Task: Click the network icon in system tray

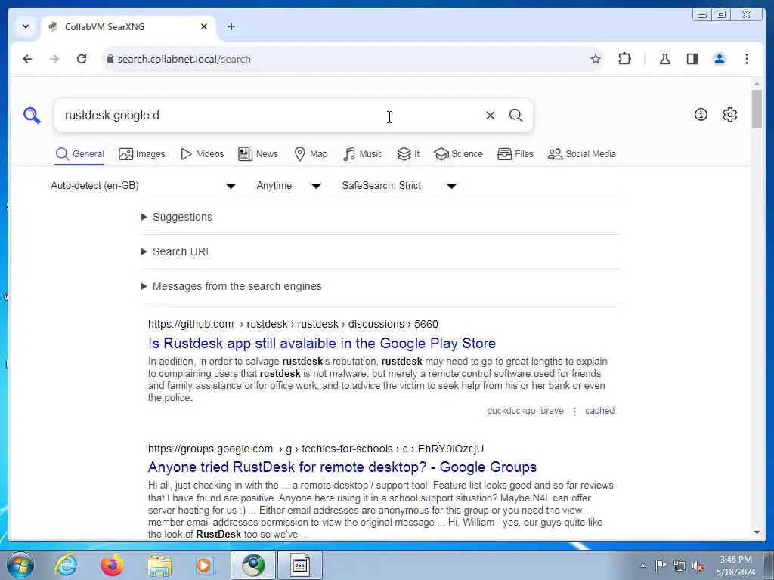Action: point(680,566)
